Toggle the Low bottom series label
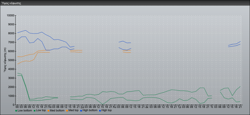The image size is (250, 115). [25, 111]
